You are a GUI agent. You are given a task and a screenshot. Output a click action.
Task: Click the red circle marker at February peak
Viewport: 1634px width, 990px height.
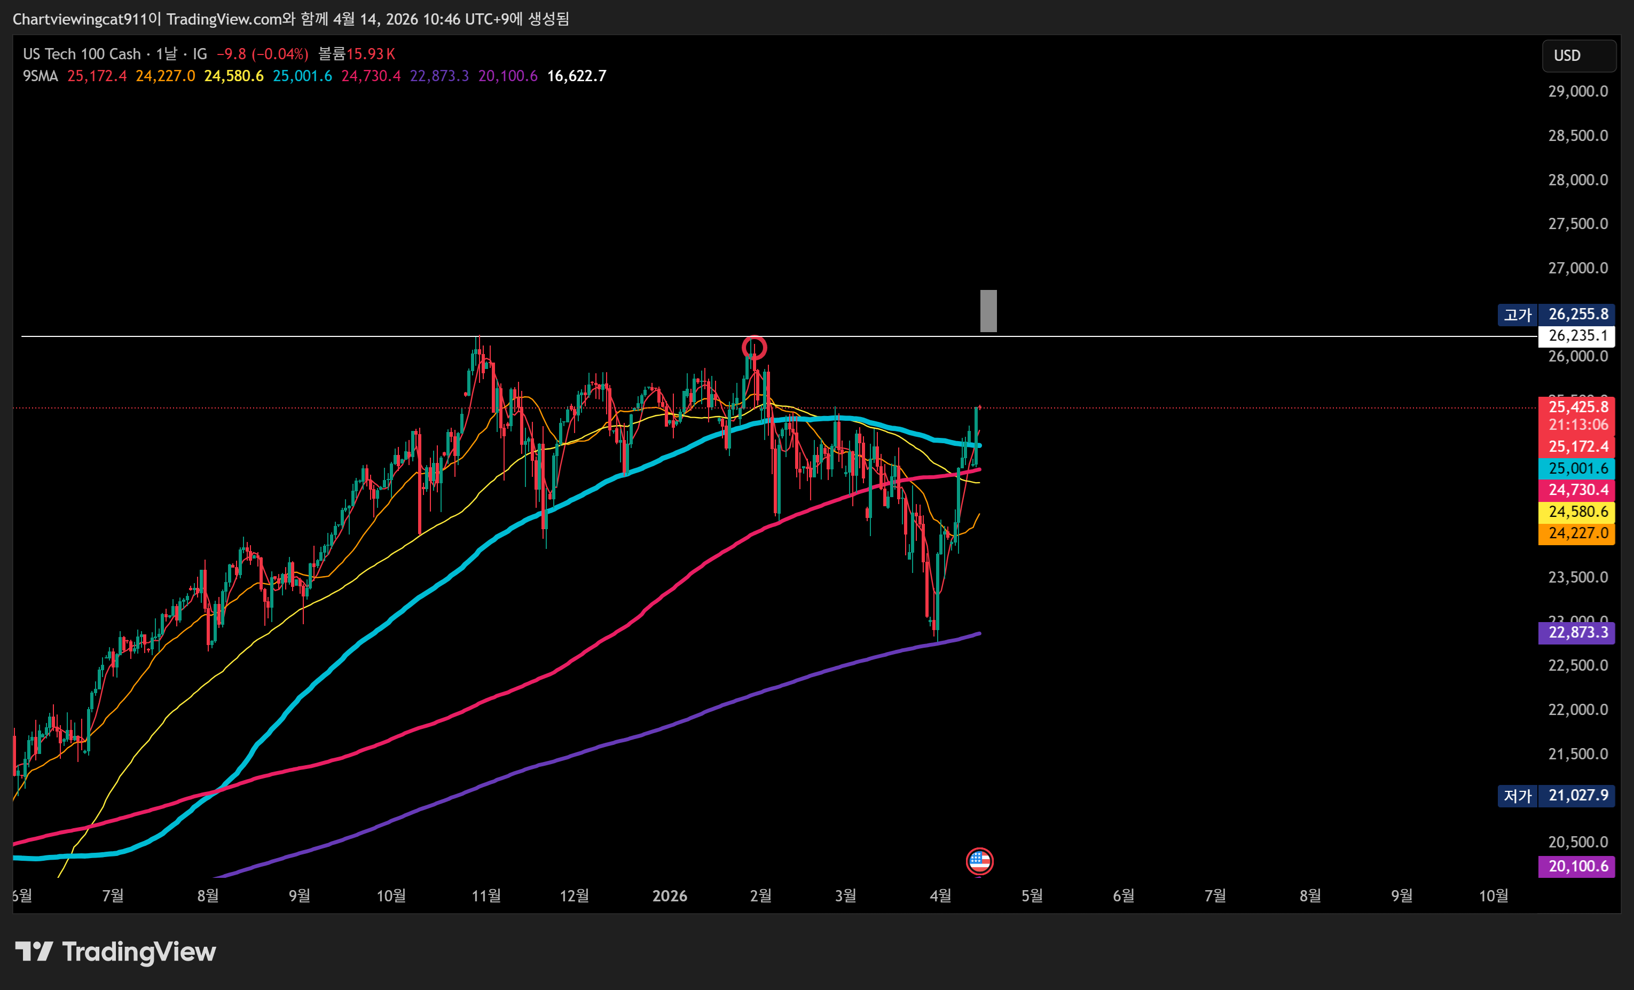754,348
